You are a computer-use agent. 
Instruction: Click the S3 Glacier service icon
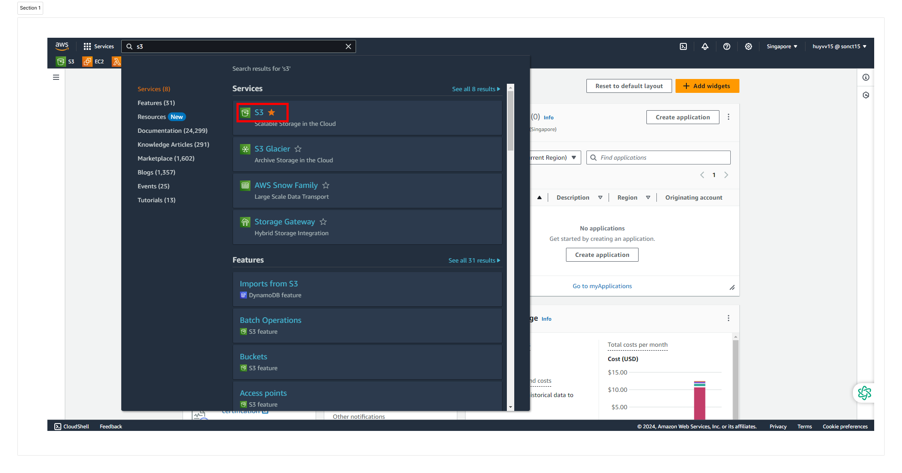click(x=245, y=149)
